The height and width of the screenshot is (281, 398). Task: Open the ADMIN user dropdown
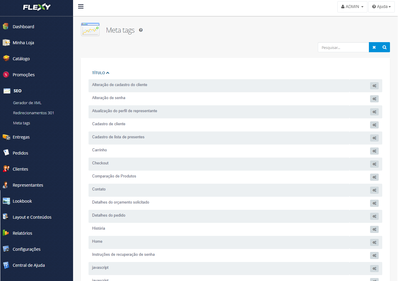click(x=352, y=7)
